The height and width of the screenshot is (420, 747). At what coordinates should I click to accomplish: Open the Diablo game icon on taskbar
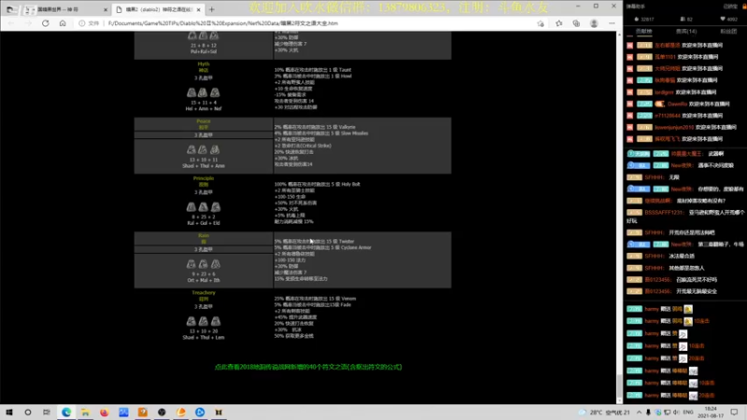click(x=218, y=413)
